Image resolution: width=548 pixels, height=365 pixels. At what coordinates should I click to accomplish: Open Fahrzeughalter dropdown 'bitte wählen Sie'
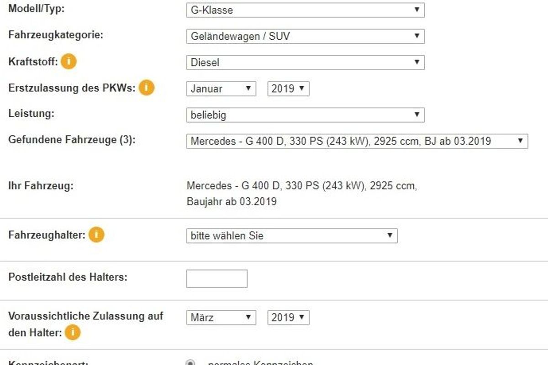click(x=291, y=236)
